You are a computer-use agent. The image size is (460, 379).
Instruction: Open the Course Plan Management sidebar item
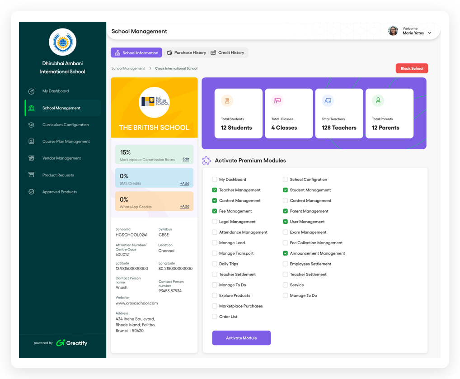[66, 142]
